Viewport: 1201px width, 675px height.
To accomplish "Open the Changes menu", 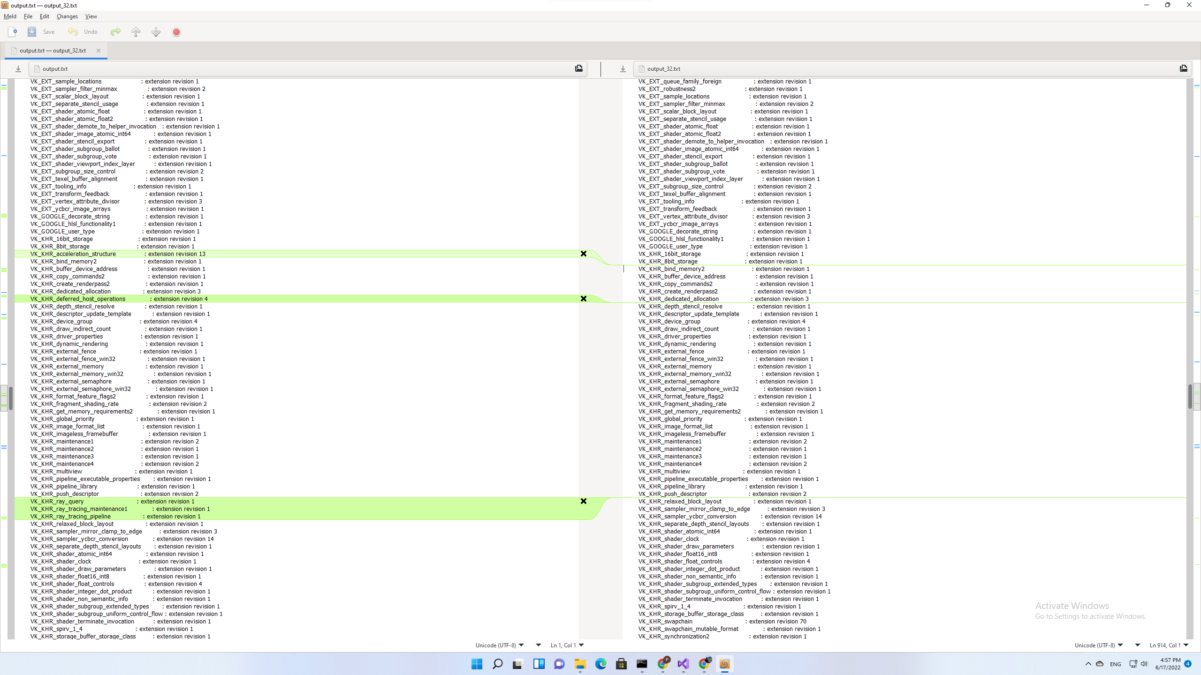I will point(67,16).
